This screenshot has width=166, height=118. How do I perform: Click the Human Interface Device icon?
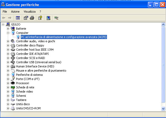click(x=13, y=66)
